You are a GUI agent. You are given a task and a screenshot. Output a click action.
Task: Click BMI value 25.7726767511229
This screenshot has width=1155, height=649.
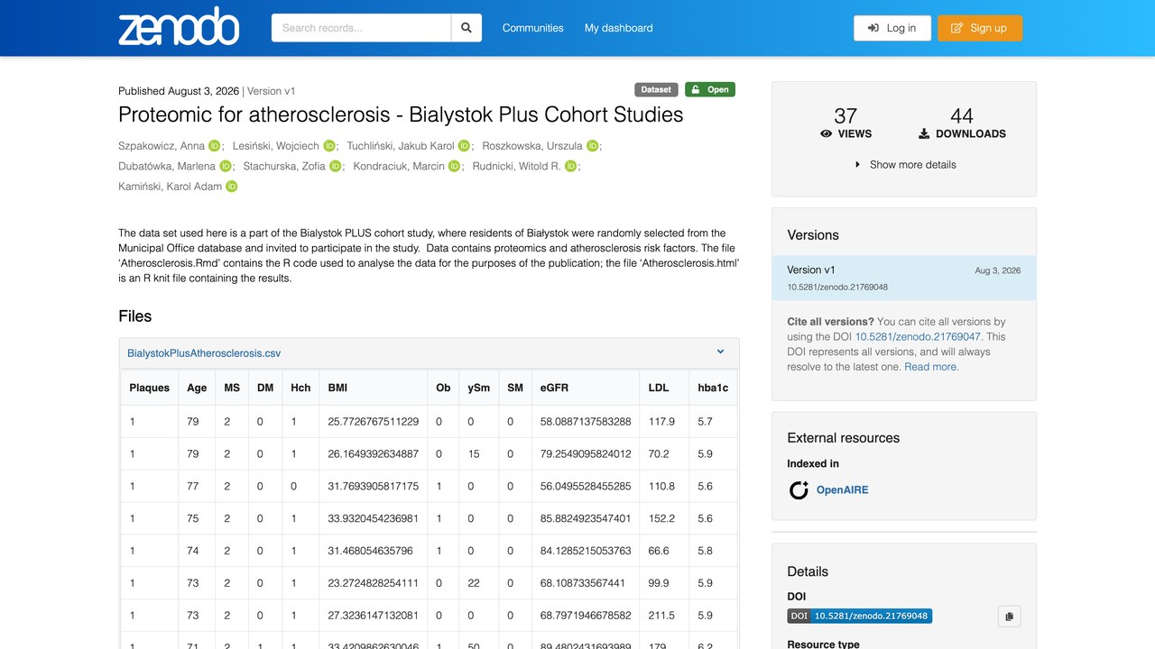[x=374, y=422]
